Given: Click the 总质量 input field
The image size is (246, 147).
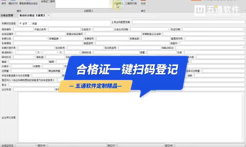Looking at the screenshot, I should click(29, 71).
